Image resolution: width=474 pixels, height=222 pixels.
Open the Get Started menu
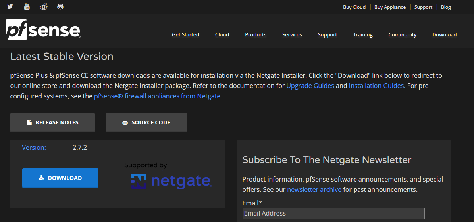[x=186, y=35]
